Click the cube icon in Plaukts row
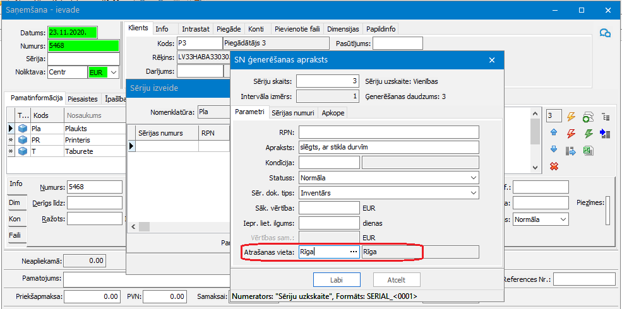 coord(23,129)
